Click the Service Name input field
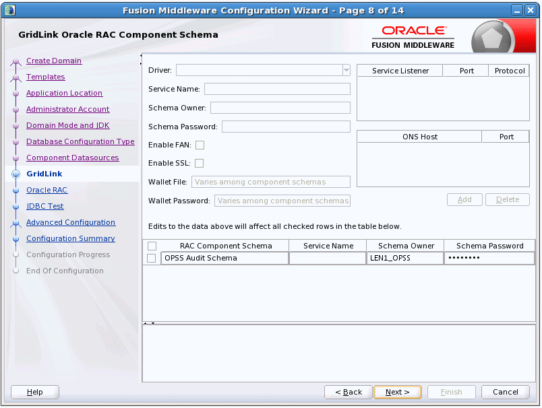Image resolution: width=542 pixels, height=408 pixels. click(x=277, y=89)
